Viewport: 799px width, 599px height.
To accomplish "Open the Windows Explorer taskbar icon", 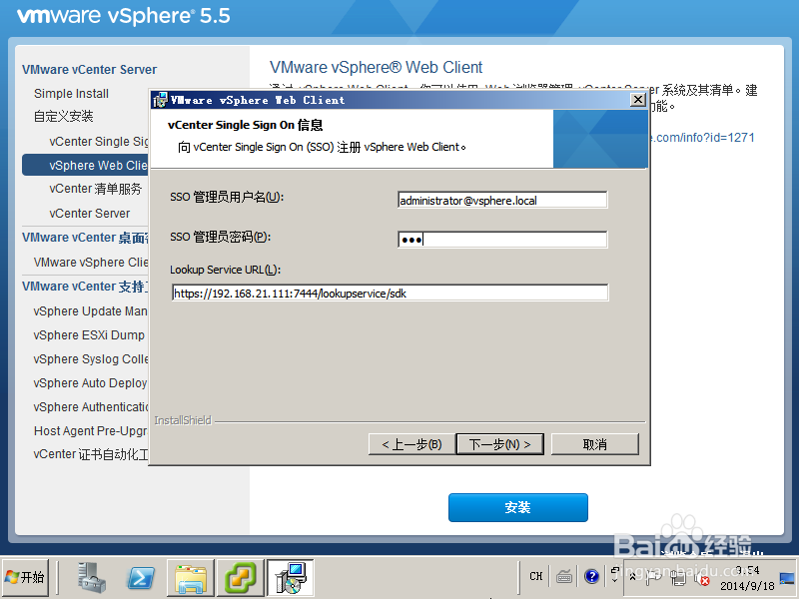I will (190, 577).
